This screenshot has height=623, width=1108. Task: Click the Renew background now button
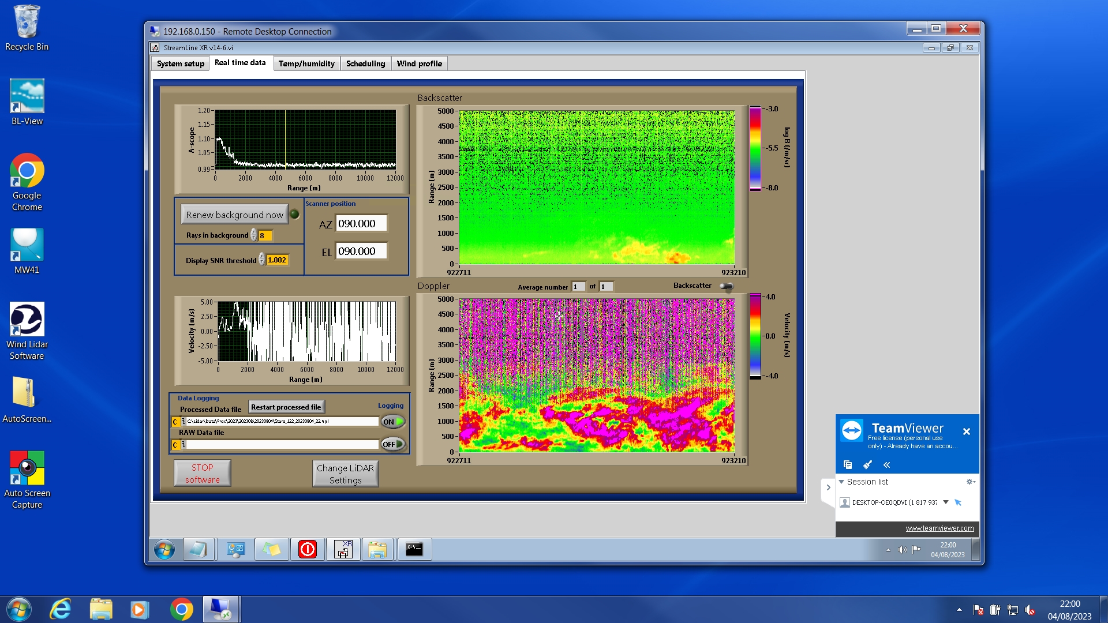[x=234, y=215]
